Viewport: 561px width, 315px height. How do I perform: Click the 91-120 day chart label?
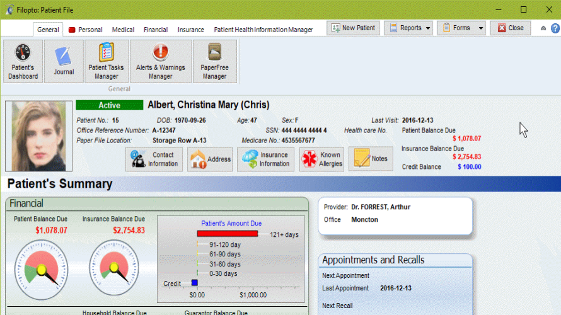tap(225, 245)
